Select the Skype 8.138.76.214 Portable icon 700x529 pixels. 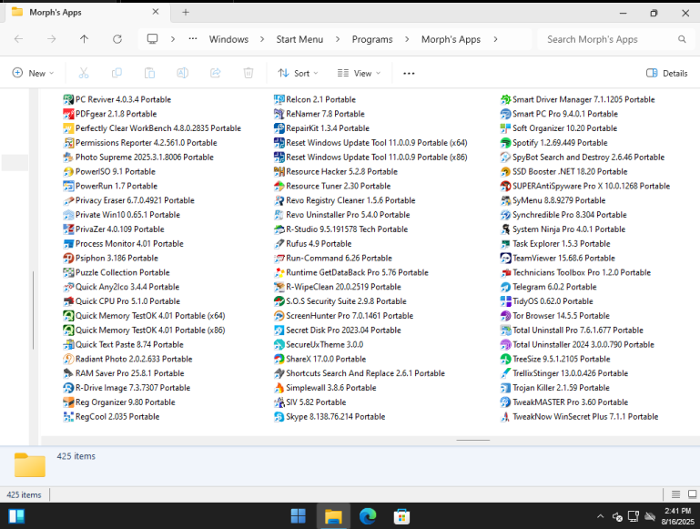[279, 416]
